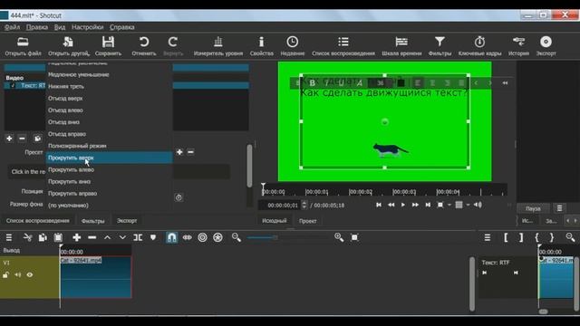Click the Overwrite down-arrow icon in timeline toolbar
580x326 pixels.
pos(122,237)
